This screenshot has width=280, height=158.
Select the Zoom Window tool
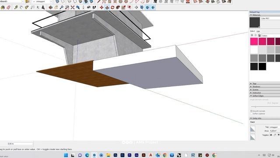point(67,7)
